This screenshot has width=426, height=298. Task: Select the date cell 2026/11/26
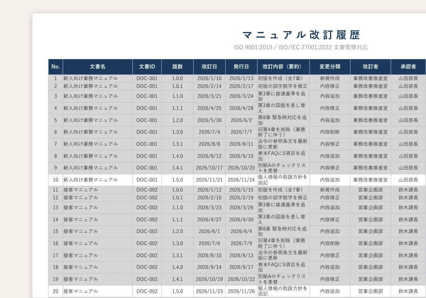(x=241, y=291)
